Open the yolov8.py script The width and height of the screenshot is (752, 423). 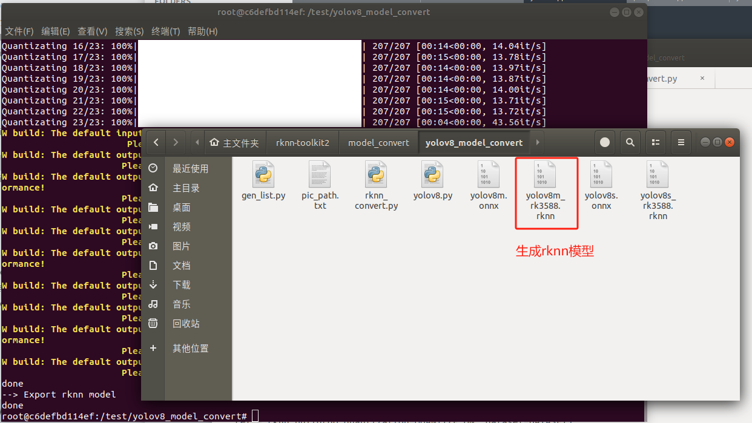[433, 175]
